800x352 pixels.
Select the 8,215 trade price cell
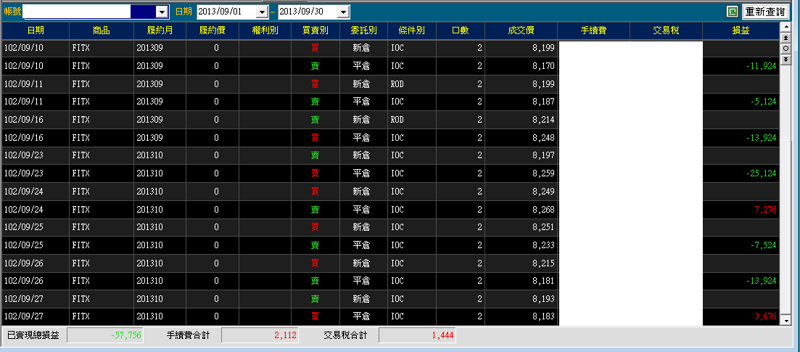pyautogui.click(x=521, y=263)
